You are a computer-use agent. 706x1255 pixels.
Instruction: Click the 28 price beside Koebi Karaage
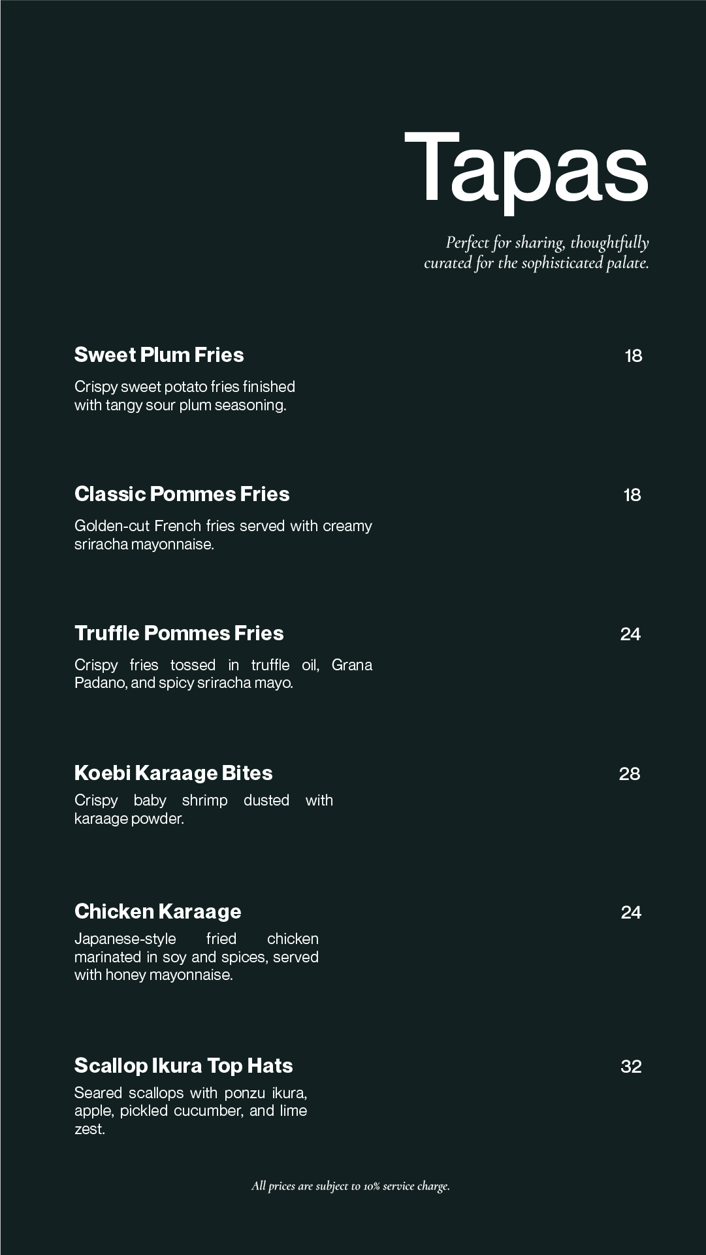[x=629, y=774]
